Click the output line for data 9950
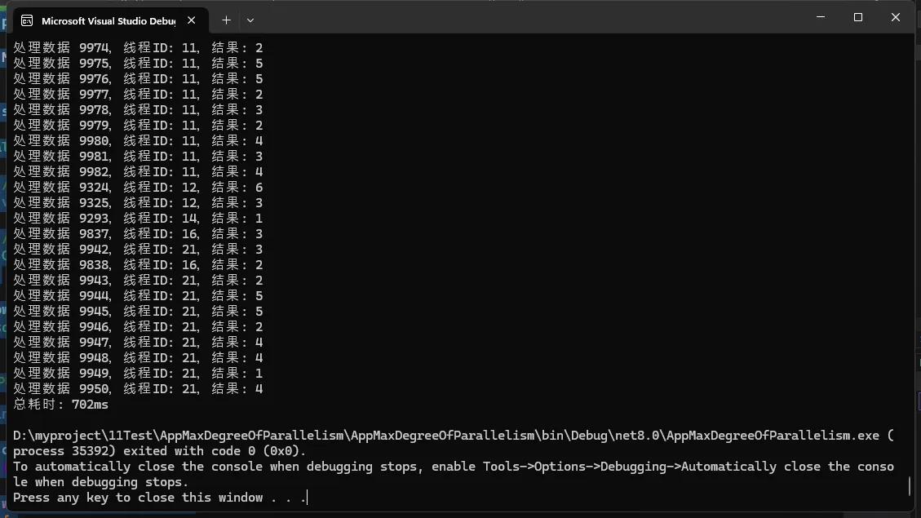This screenshot has height=518, width=921. click(x=138, y=389)
